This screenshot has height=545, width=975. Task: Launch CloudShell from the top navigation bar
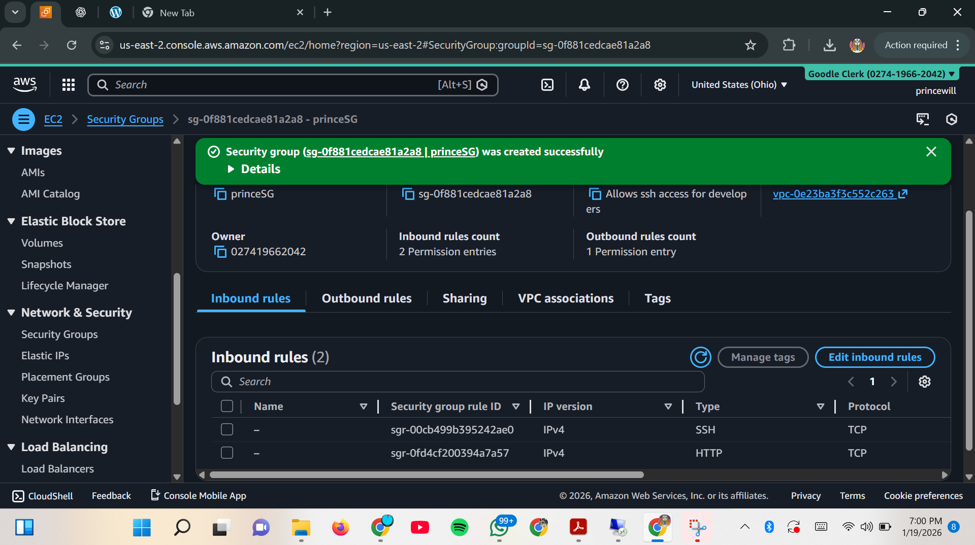pos(547,85)
